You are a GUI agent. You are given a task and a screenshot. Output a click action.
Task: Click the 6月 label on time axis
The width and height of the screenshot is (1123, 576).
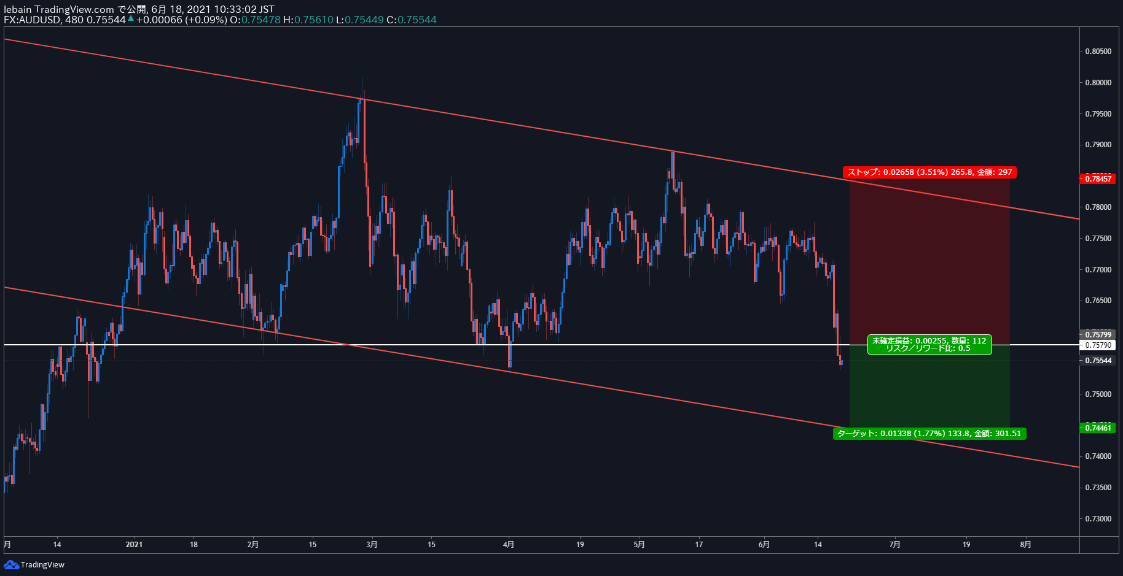pos(764,545)
